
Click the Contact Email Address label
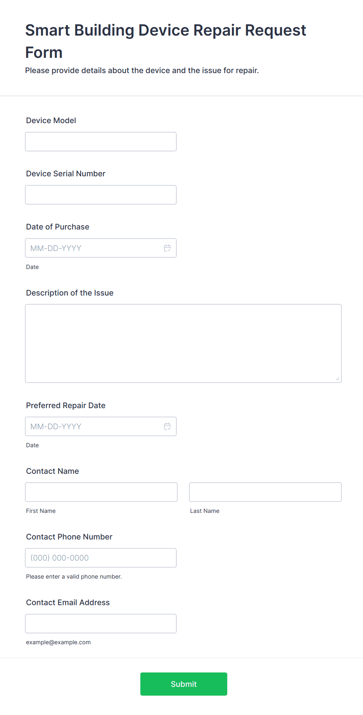pyautogui.click(x=68, y=602)
